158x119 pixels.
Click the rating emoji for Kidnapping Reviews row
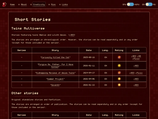pyautogui.click(x=119, y=73)
